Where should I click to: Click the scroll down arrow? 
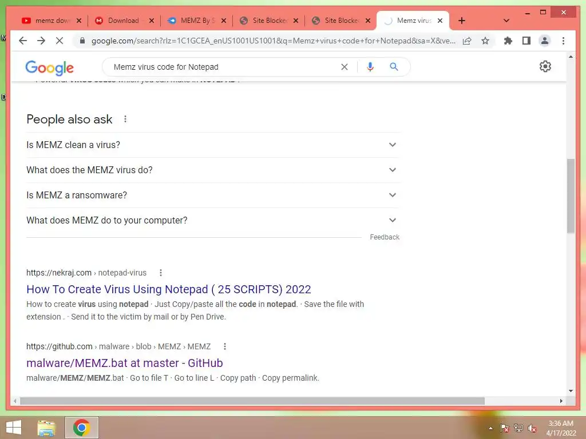click(571, 391)
